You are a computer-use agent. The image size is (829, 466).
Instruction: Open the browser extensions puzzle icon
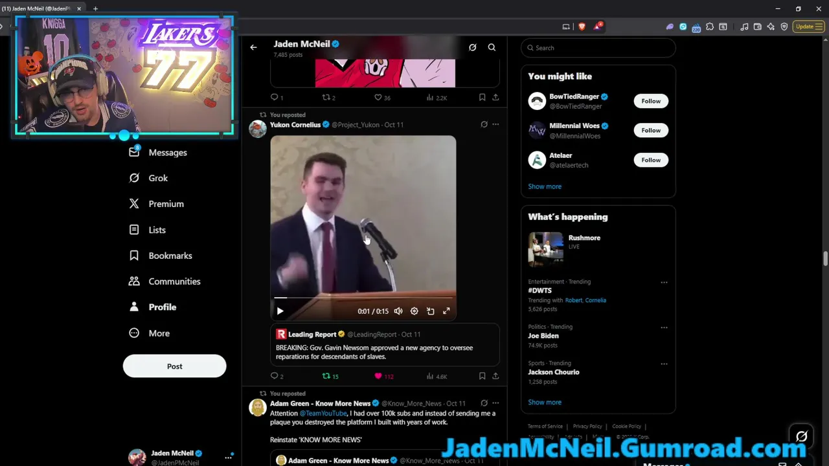tap(710, 27)
